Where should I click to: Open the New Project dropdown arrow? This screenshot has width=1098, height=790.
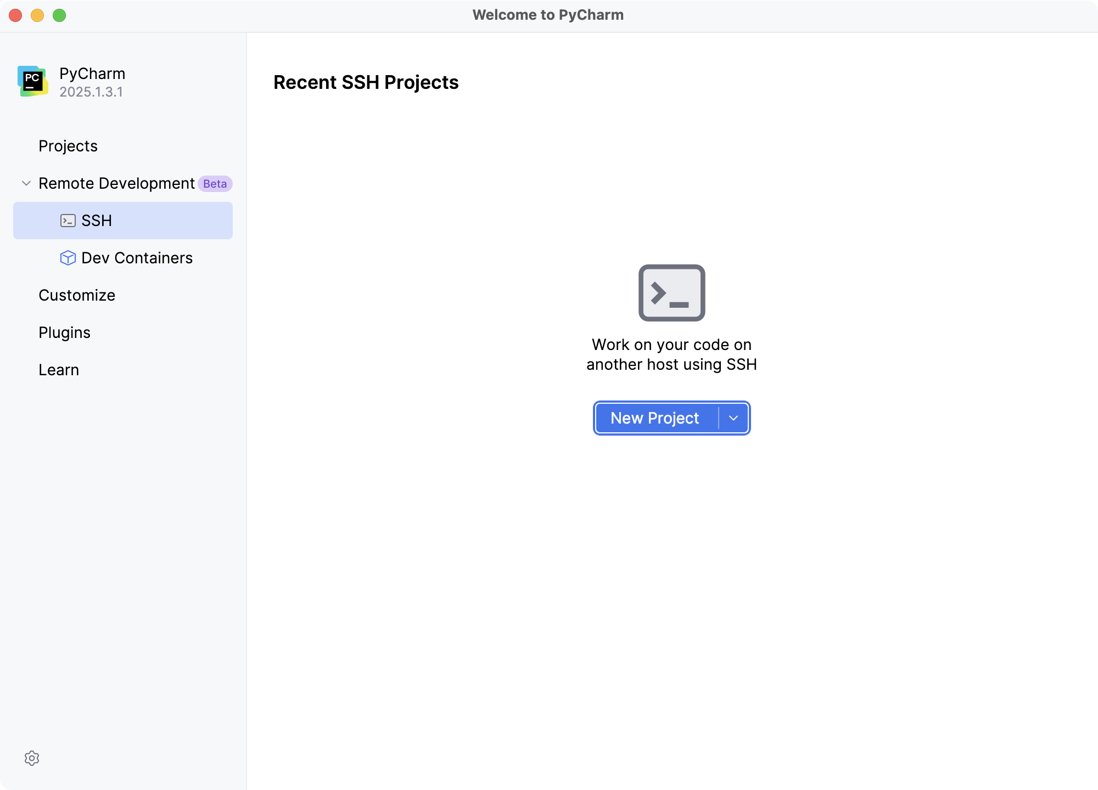733,418
